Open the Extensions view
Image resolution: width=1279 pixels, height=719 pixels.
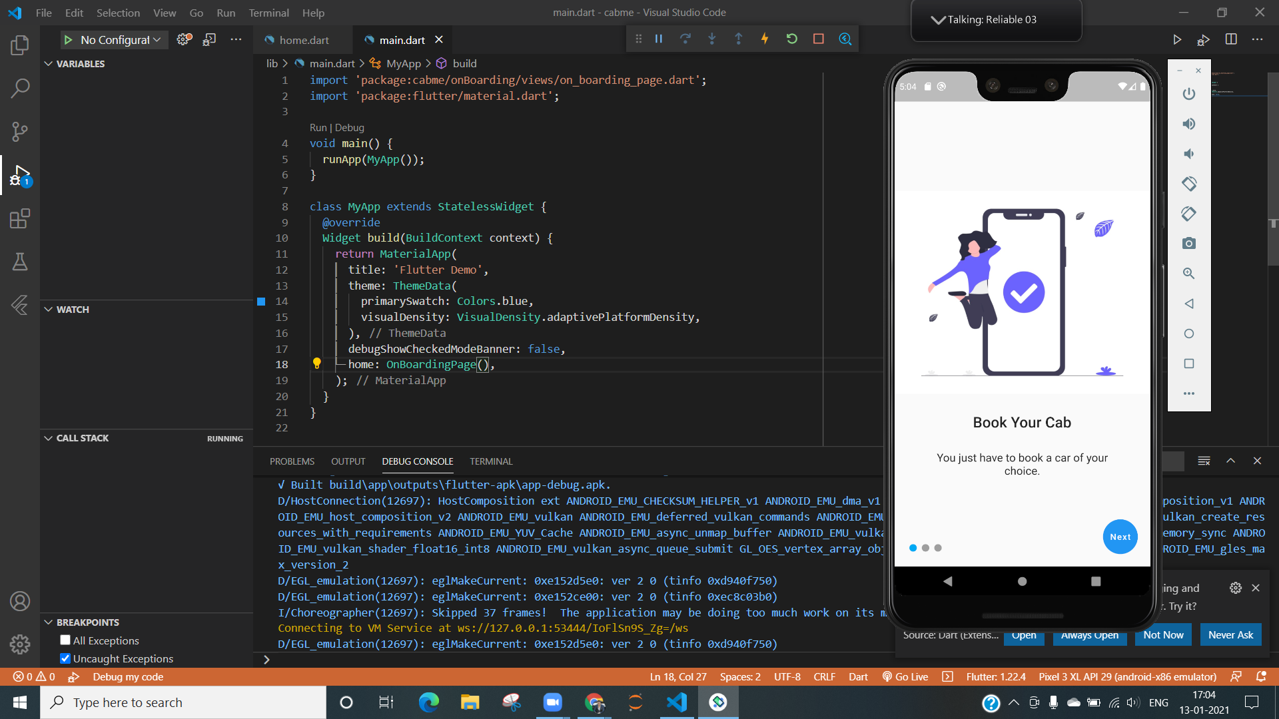[x=19, y=218]
